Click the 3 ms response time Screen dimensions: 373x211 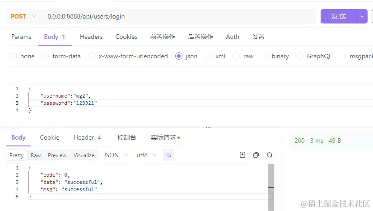[317, 141]
